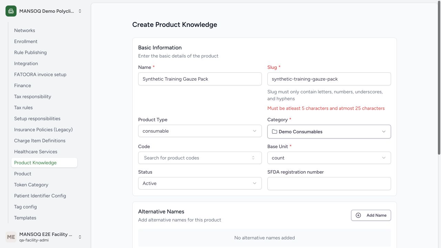Go to Rule Publishing
The width and height of the screenshot is (441, 248).
pyautogui.click(x=44, y=52)
